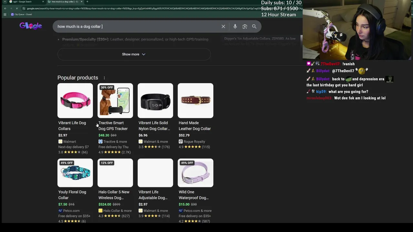Open Vibrant Life Solid Nylon Dog Collar link
413x232 pixels.
pos(154,126)
